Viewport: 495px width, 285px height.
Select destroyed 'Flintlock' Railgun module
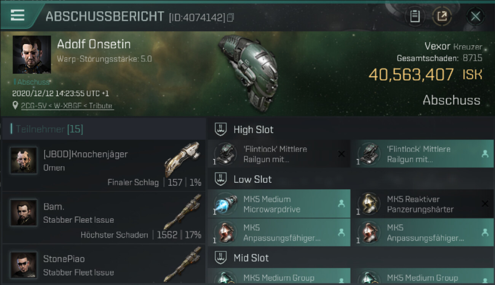279,154
